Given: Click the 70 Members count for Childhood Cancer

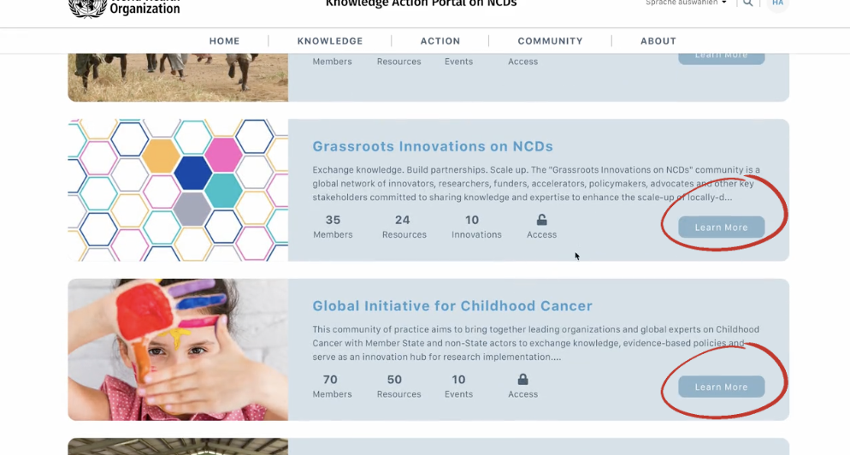Looking at the screenshot, I should tap(332, 386).
